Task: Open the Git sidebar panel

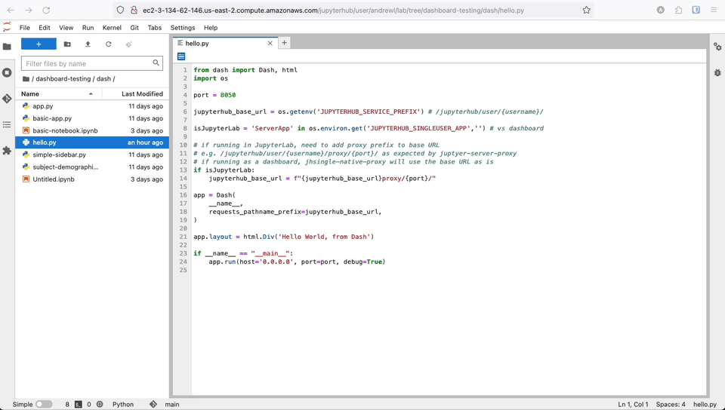Action: [x=7, y=99]
